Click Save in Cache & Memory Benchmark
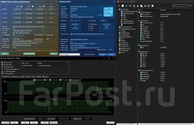Screen dimensions: 194x125 pyautogui.click(x=5, y=54)
